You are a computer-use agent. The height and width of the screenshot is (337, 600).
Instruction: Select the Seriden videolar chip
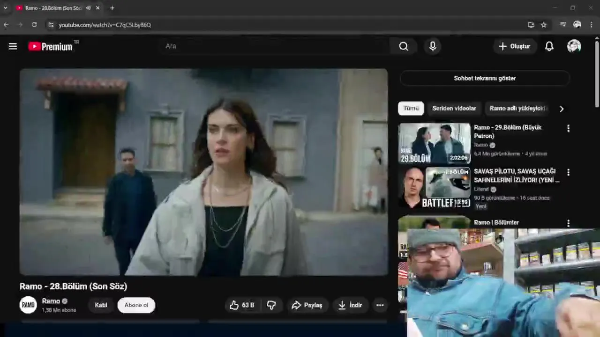tap(454, 109)
